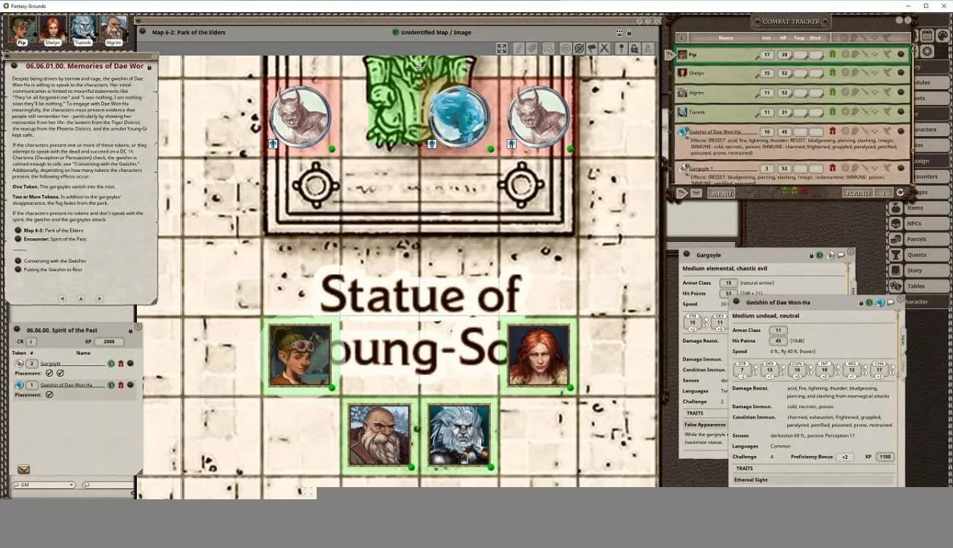Screen dimensions: 953x548
Task: Select the Pip token on the map
Action: click(x=301, y=355)
